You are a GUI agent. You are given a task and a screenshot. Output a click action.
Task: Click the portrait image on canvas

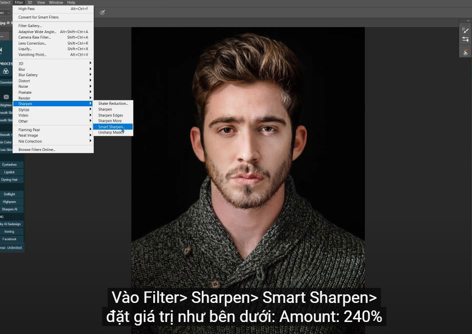(x=248, y=150)
